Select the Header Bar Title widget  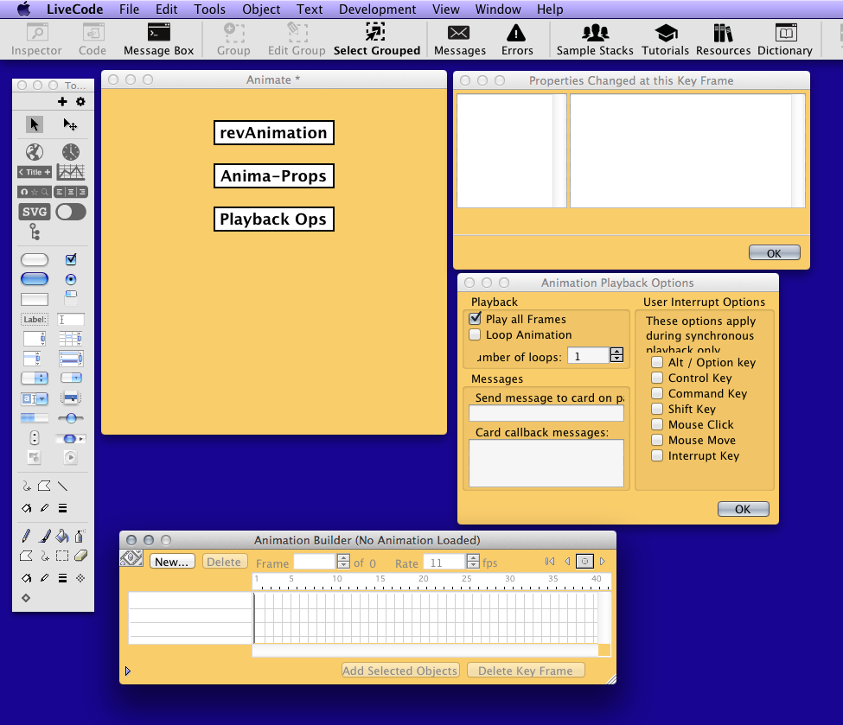pyautogui.click(x=35, y=172)
